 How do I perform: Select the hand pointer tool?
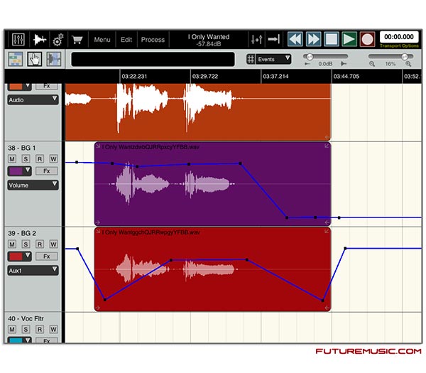(x=35, y=59)
